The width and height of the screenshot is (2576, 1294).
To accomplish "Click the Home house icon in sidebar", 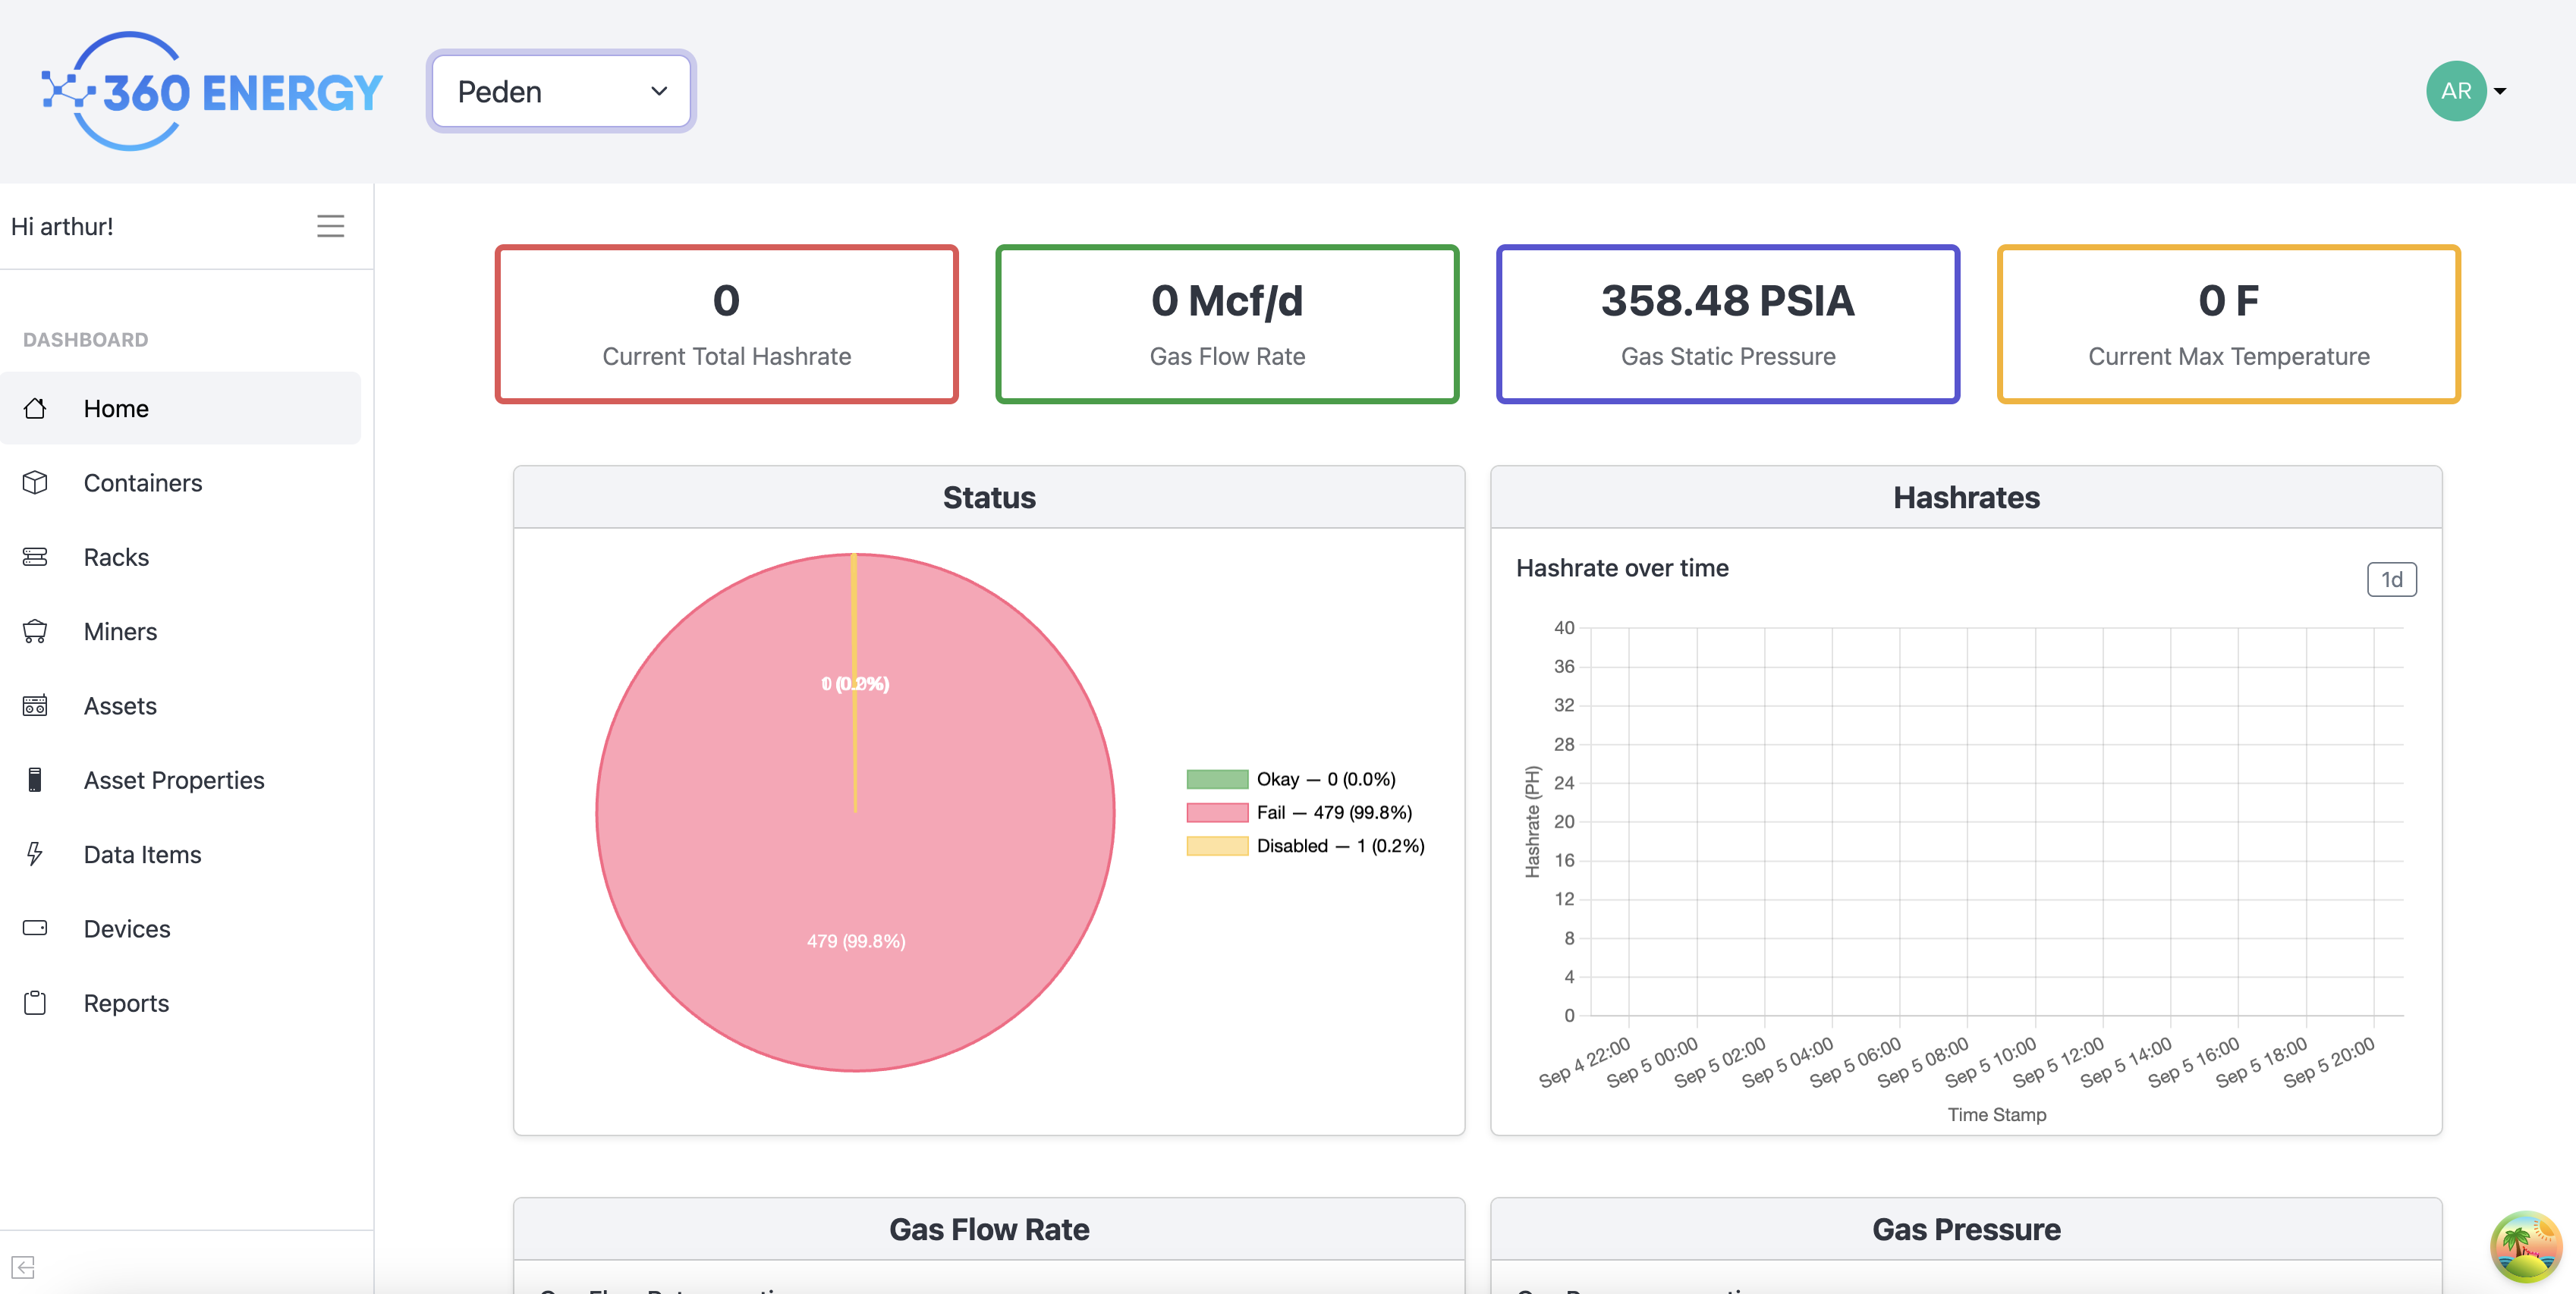I will tap(35, 408).
